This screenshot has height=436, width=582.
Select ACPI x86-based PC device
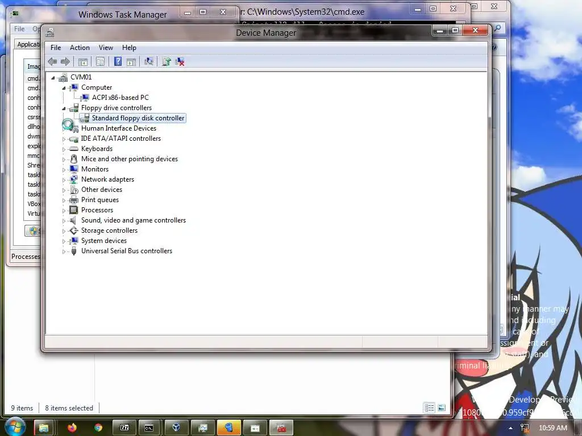[120, 98]
